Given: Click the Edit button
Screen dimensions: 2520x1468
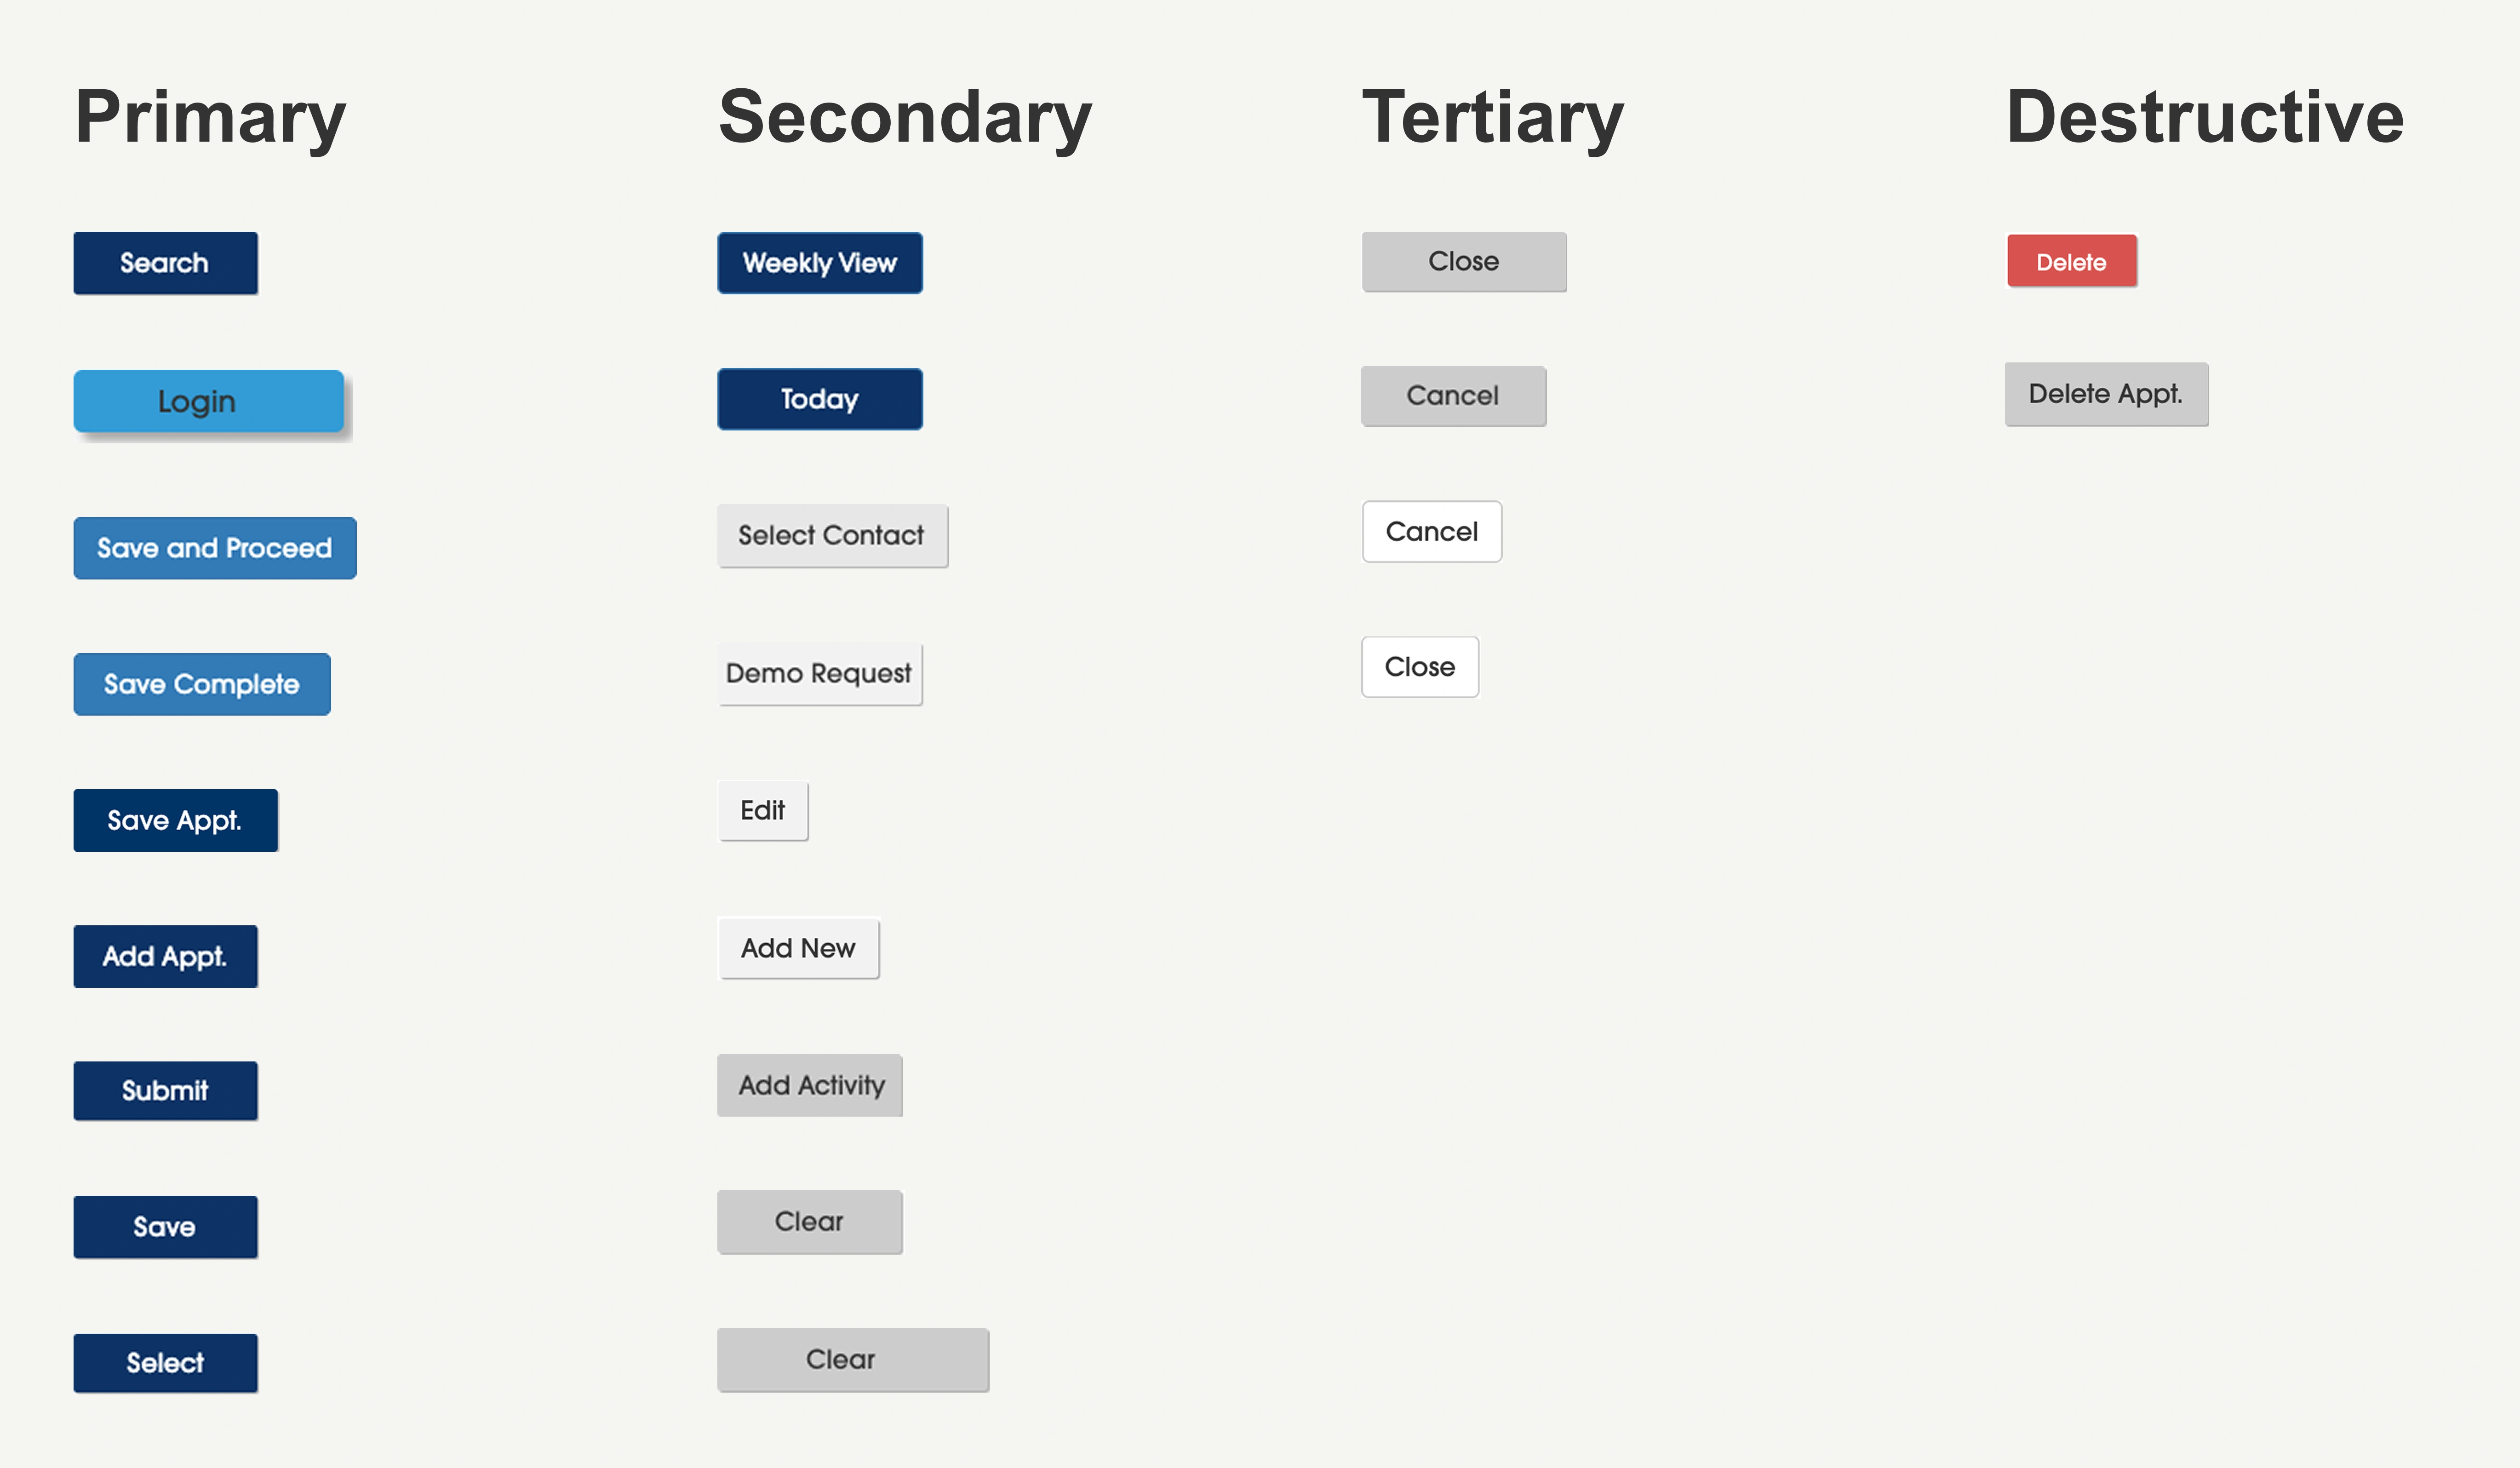Looking at the screenshot, I should (x=763, y=811).
